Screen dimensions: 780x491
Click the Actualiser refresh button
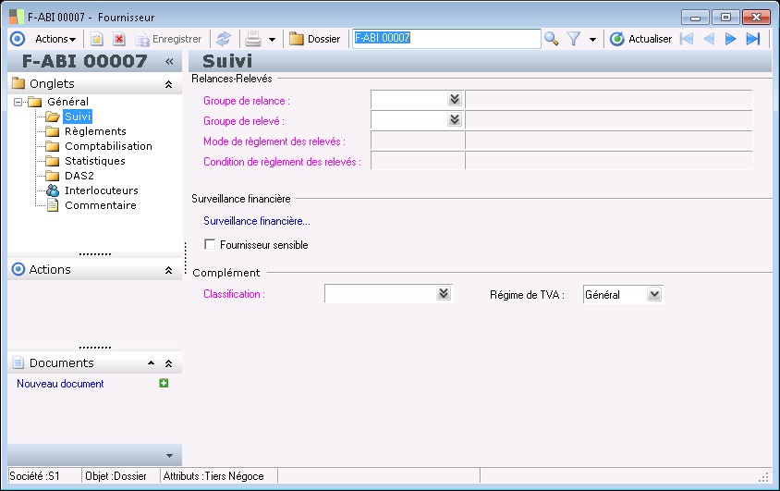(641, 39)
